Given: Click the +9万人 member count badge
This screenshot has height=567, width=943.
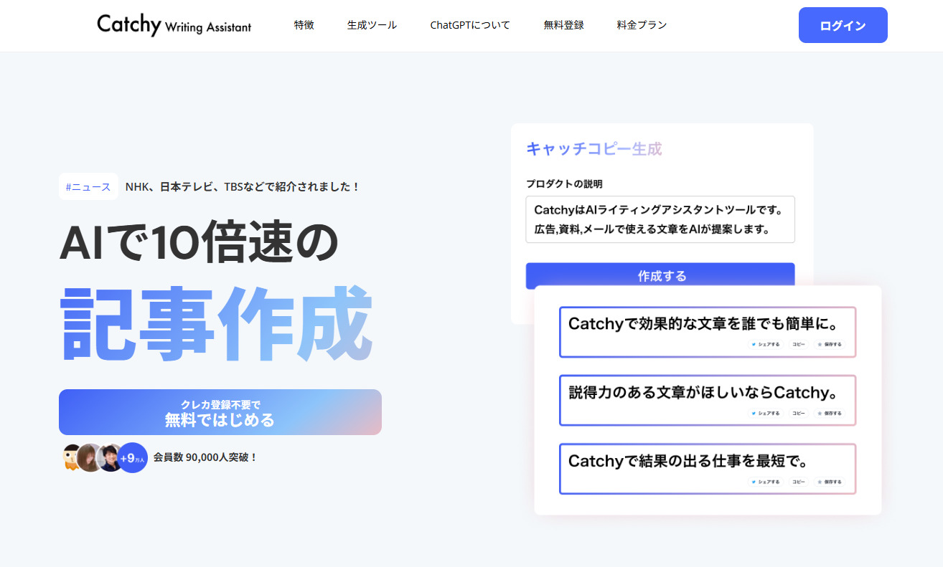Looking at the screenshot, I should pyautogui.click(x=132, y=457).
